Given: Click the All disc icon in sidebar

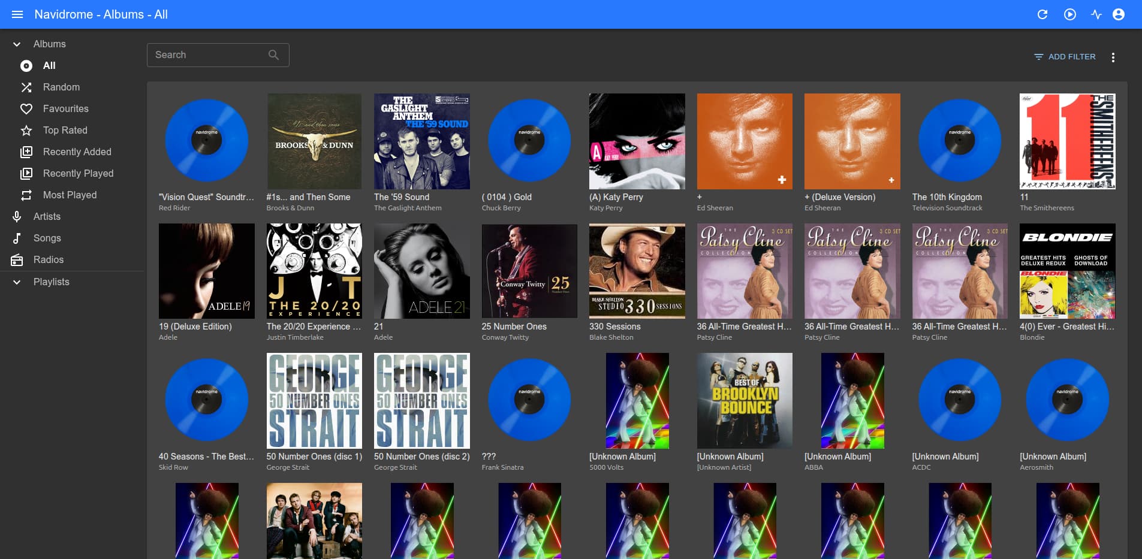Looking at the screenshot, I should pos(26,66).
